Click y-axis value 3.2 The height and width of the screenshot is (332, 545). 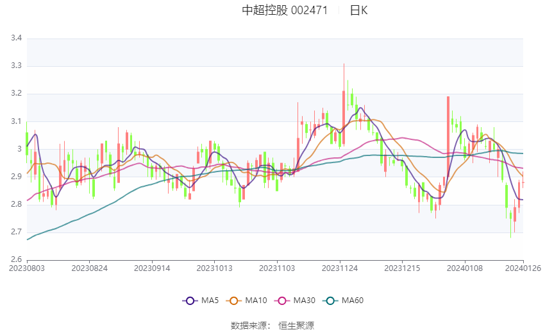[x=16, y=93]
